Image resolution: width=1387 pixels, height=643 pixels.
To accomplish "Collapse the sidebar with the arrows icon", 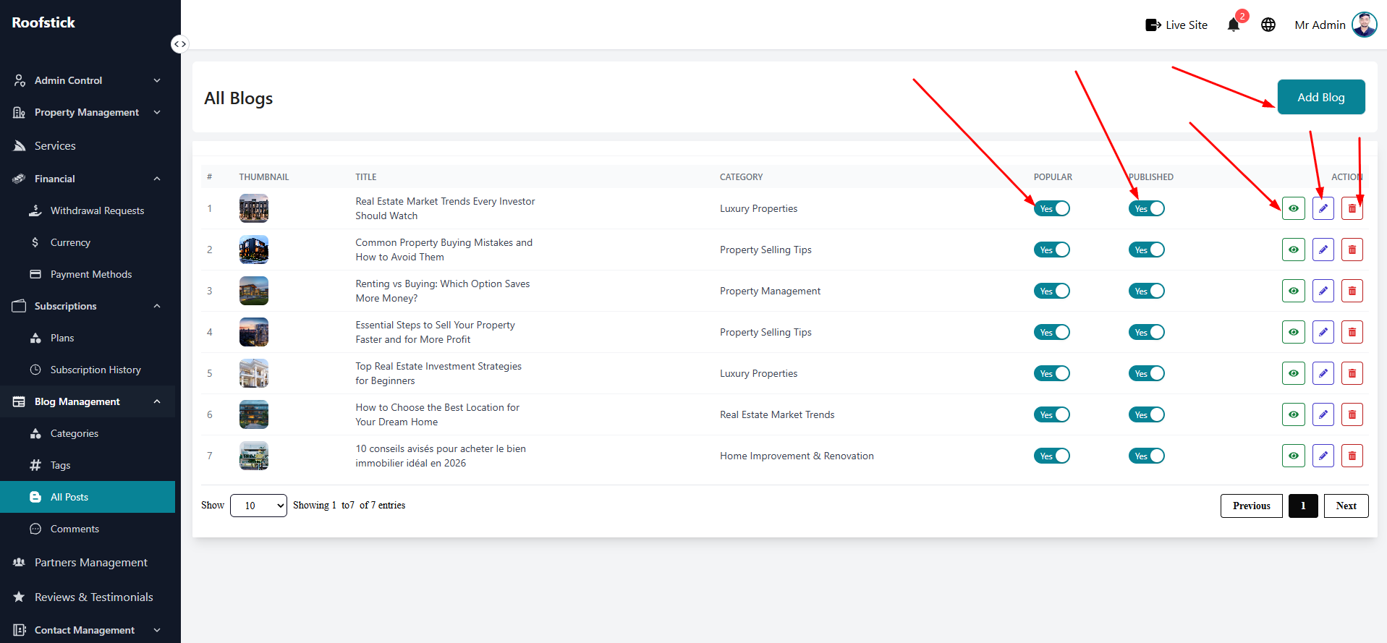I will pos(179,44).
